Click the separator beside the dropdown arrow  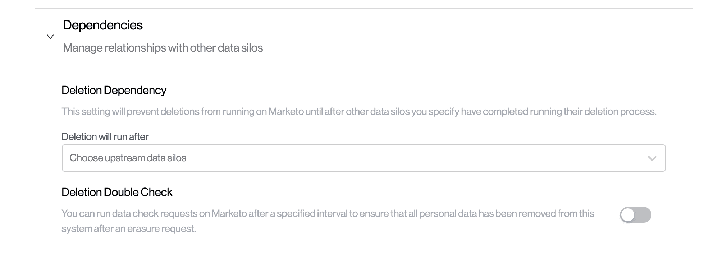(639, 158)
